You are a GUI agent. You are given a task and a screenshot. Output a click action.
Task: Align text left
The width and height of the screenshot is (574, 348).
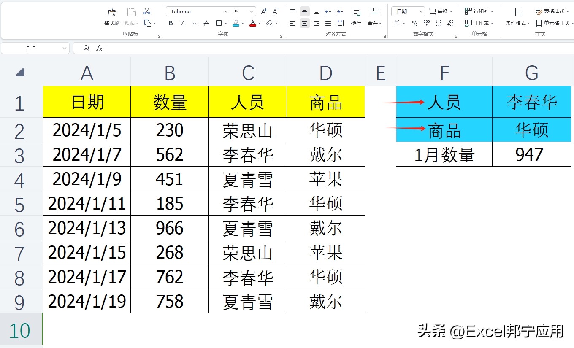[293, 23]
